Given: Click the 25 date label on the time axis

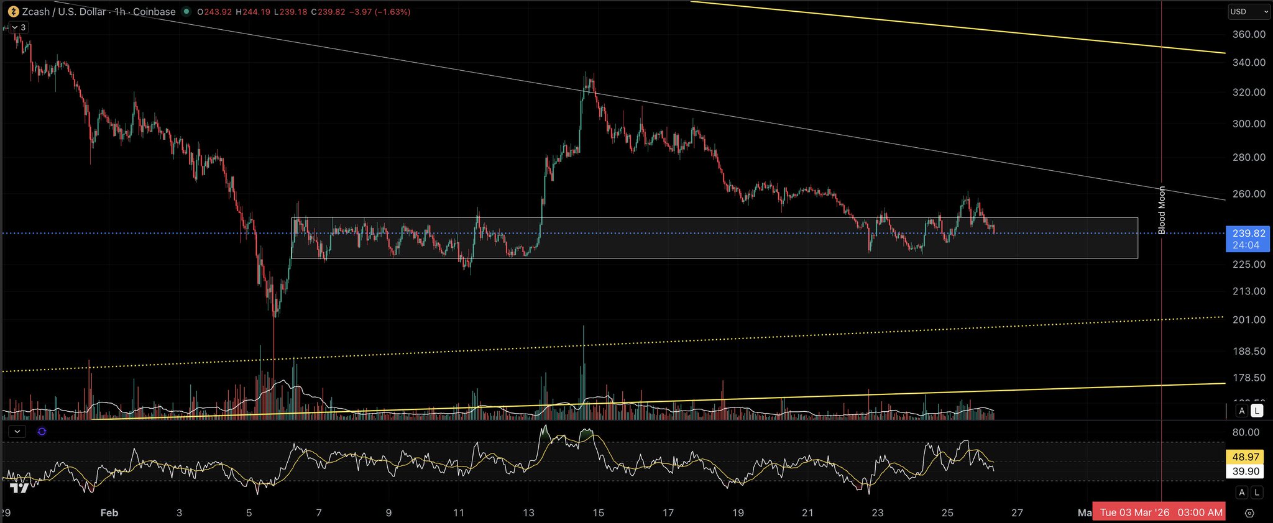Looking at the screenshot, I should pyautogui.click(x=947, y=513).
